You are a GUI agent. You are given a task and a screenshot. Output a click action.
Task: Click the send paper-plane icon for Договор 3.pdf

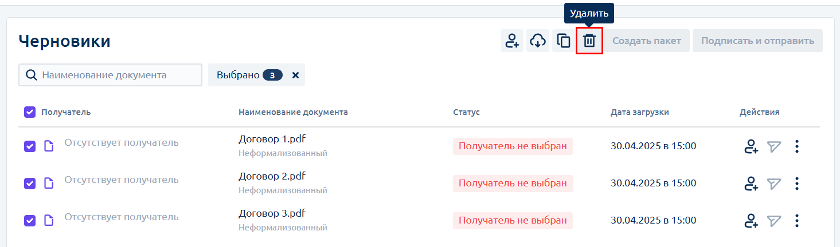coord(775,221)
